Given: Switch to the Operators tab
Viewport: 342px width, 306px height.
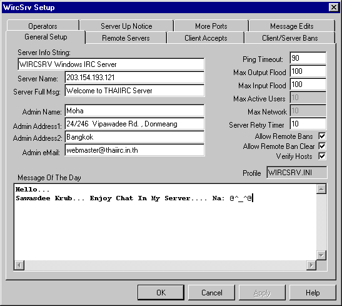Looking at the screenshot, I should coord(43,26).
